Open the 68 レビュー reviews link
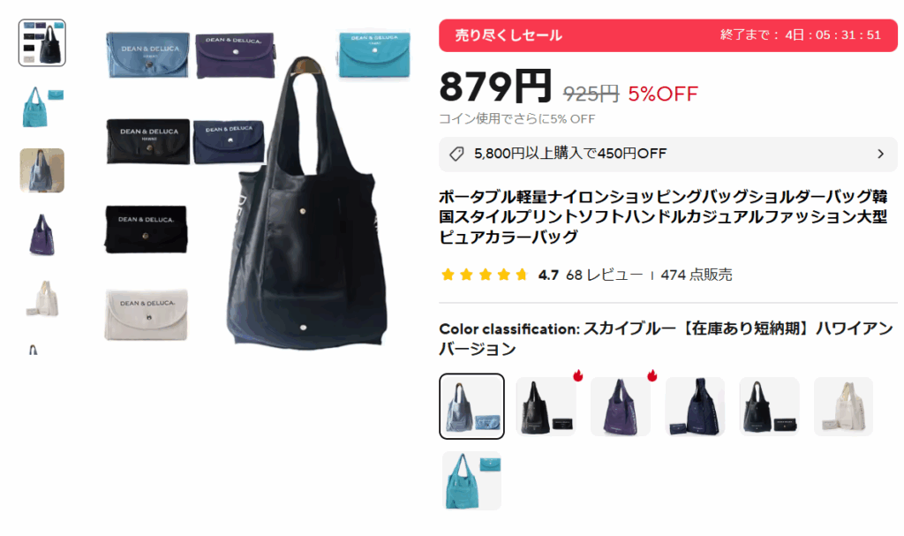Screen dimensions: 904x536 coord(604,276)
